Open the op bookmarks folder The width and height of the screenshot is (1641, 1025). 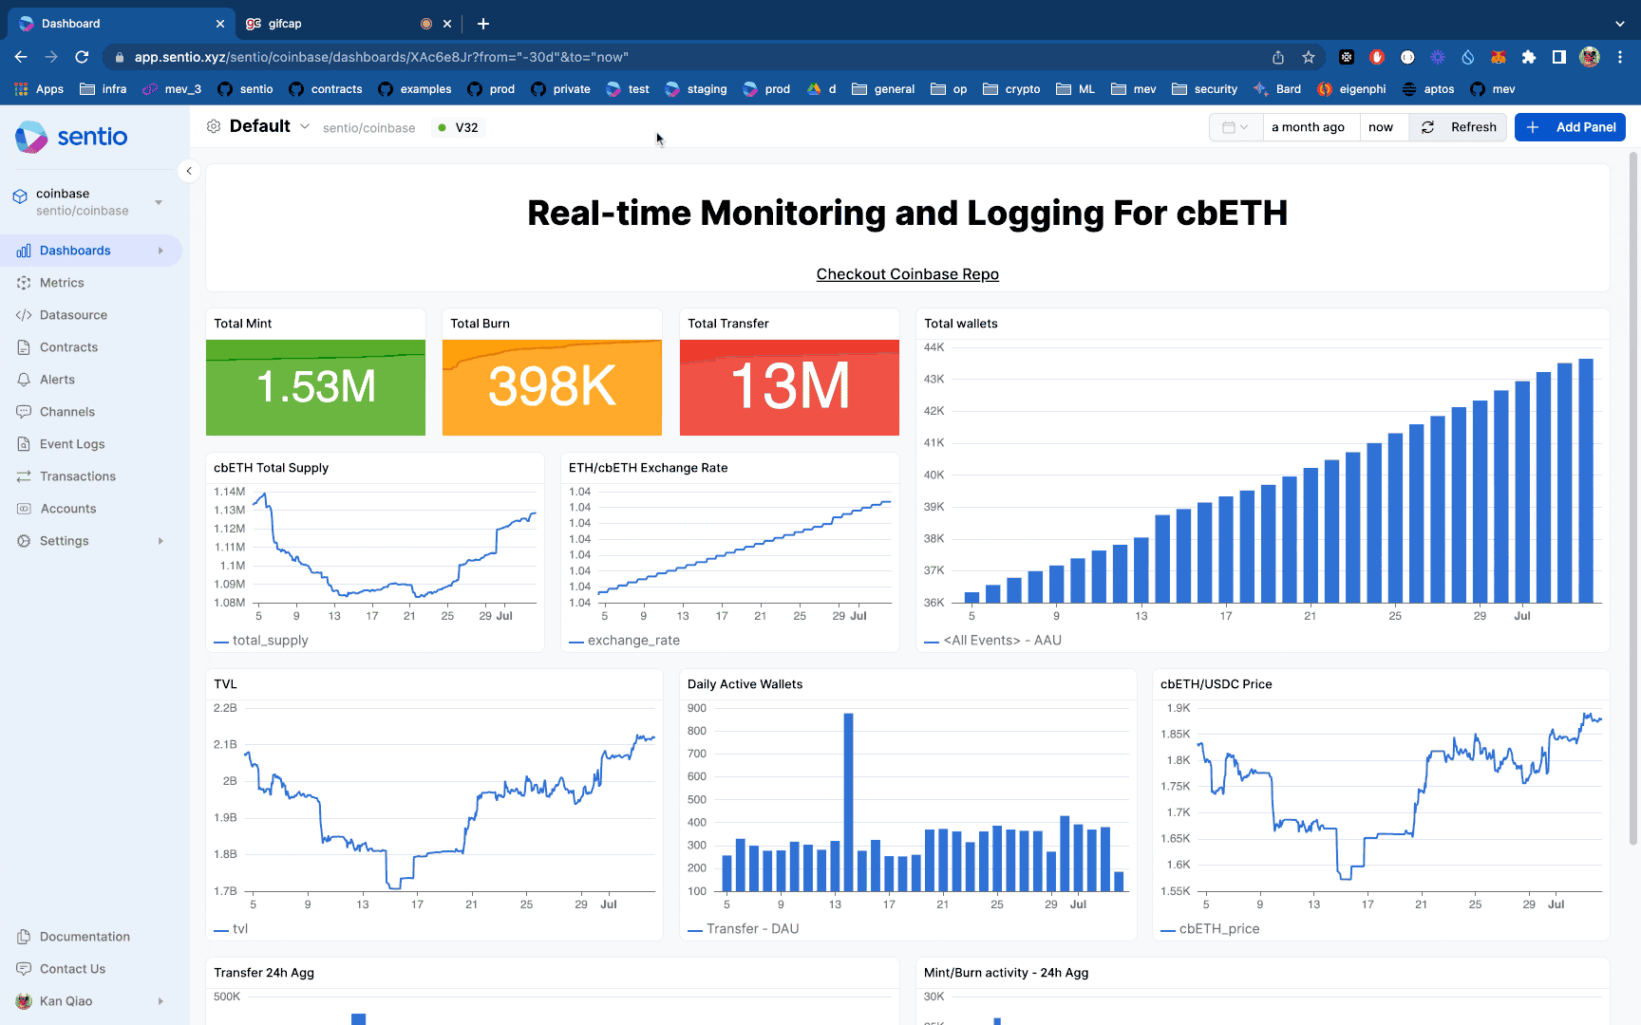pyautogui.click(x=949, y=89)
